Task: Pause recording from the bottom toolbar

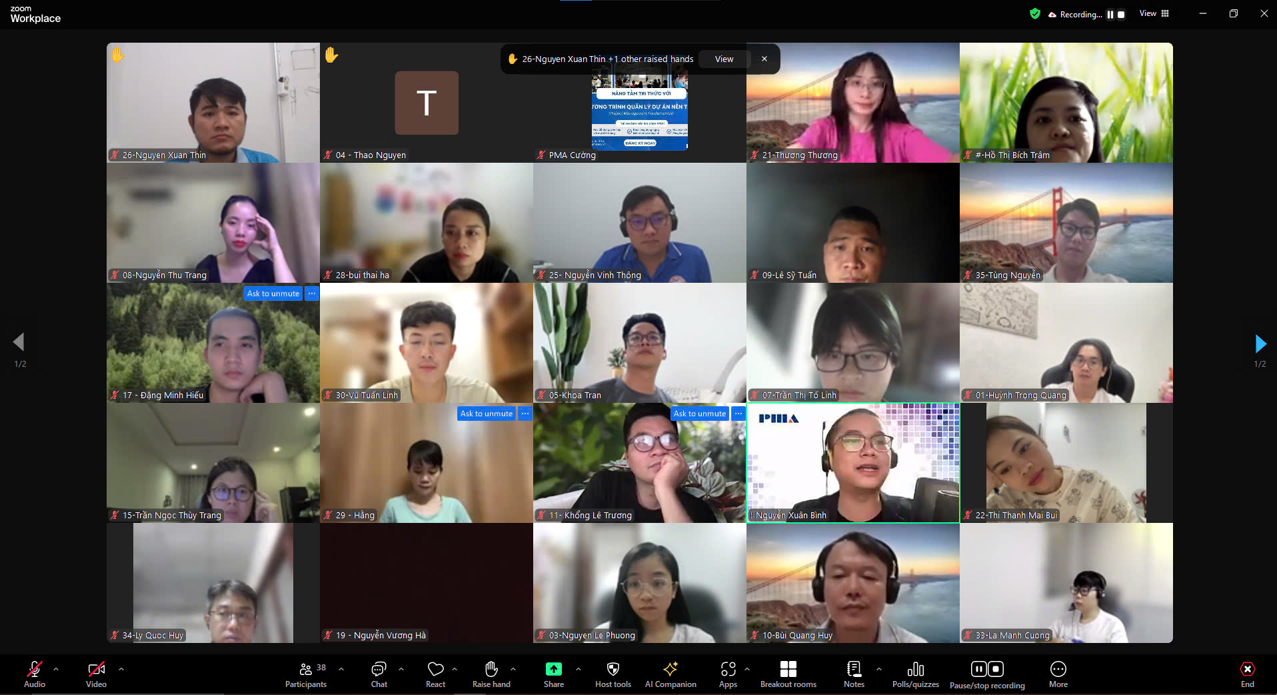Action: click(x=979, y=669)
